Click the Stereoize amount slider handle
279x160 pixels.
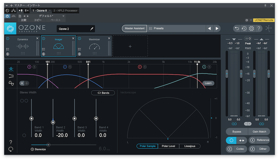point(48,145)
